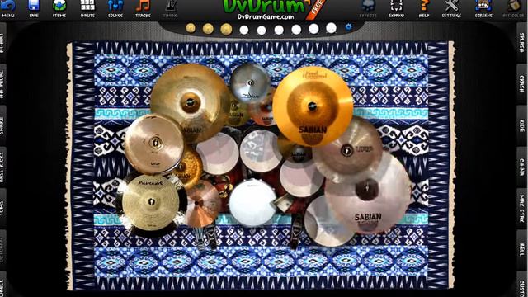The height and width of the screenshot is (297, 528).
Task: Open the Settings wrench icon
Action: click(451, 8)
